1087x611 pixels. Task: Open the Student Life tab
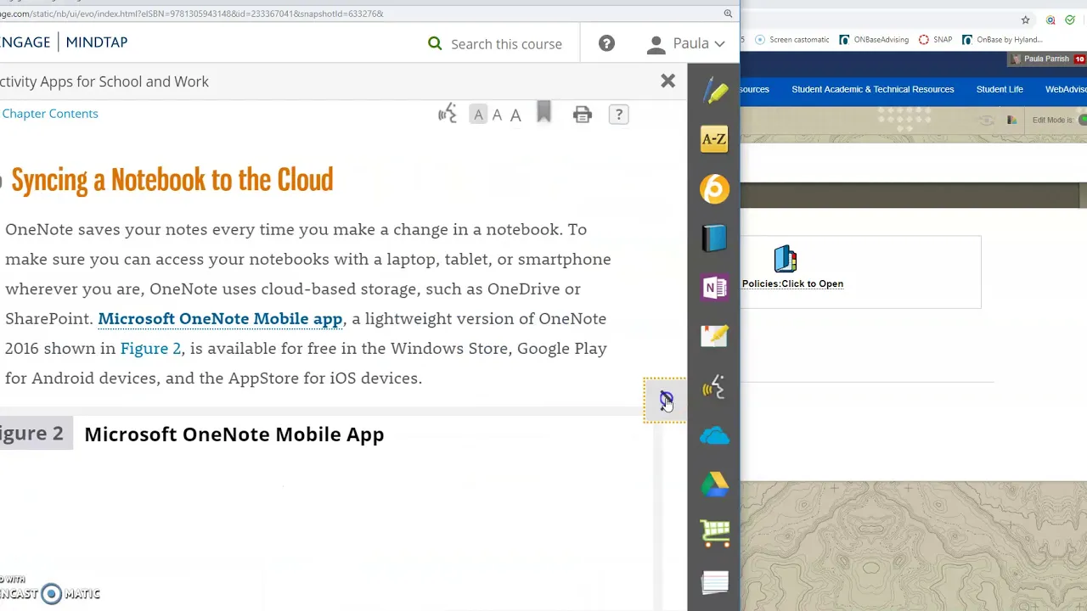1000,89
